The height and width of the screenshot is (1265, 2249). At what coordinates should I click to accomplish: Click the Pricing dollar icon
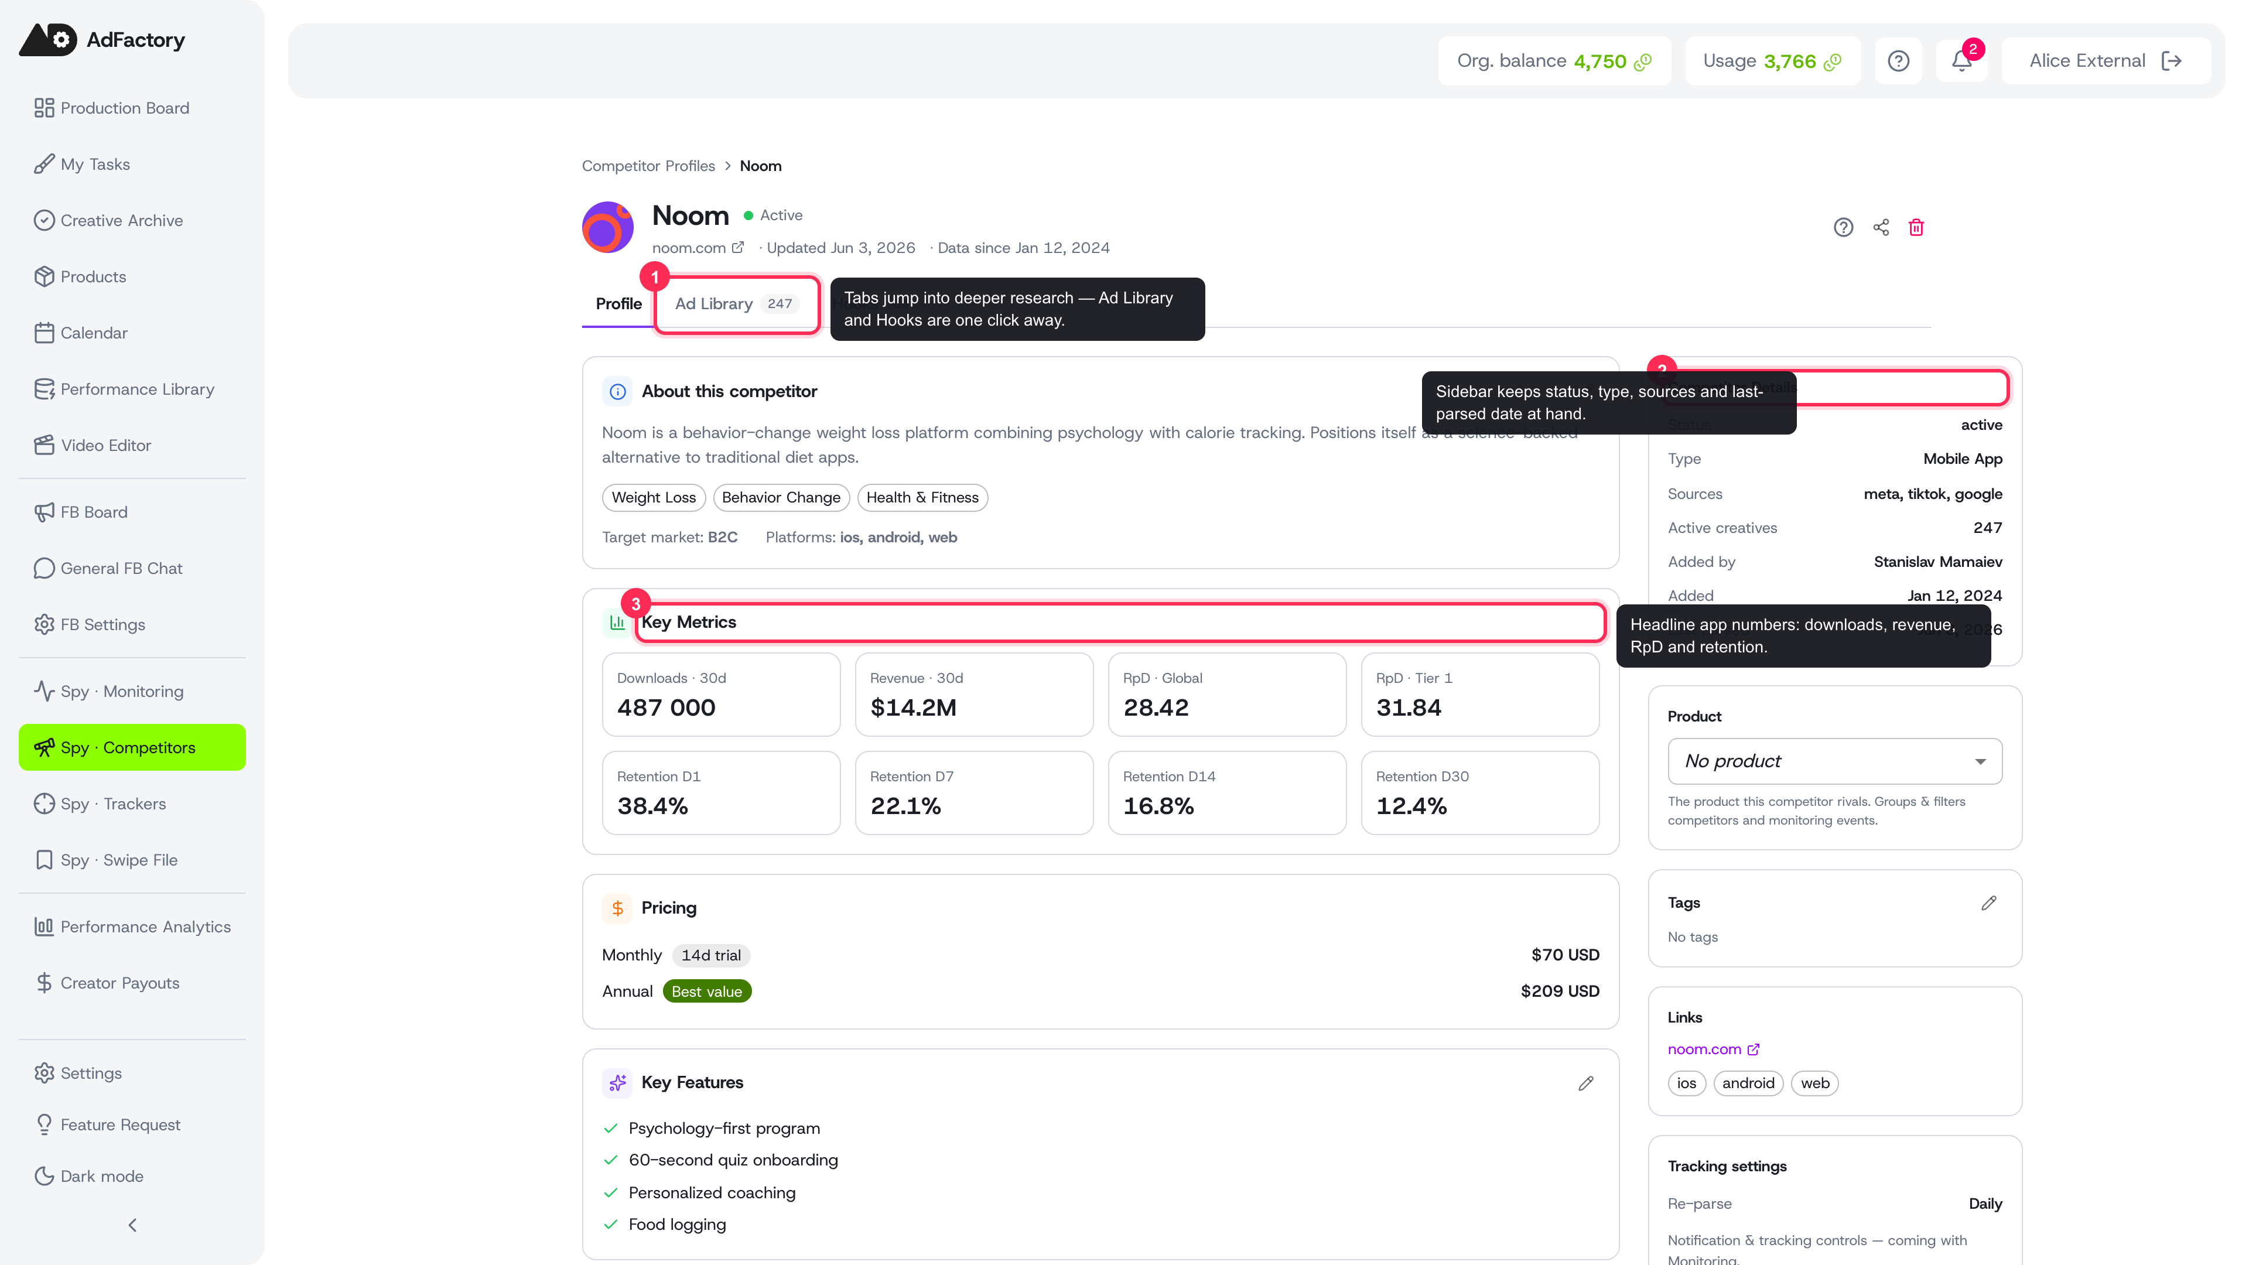tap(617, 909)
